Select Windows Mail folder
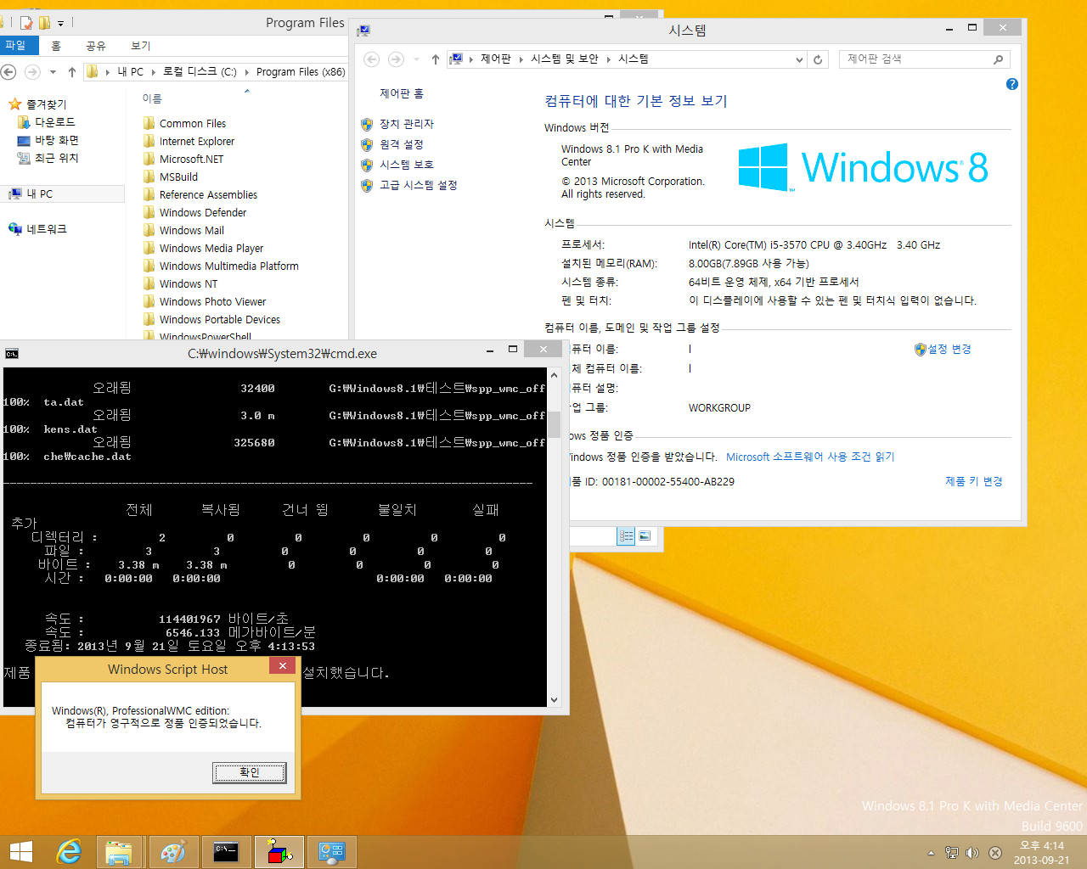 191,231
